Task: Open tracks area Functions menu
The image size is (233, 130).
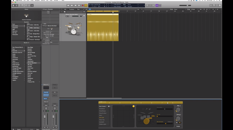Action: 72,9
